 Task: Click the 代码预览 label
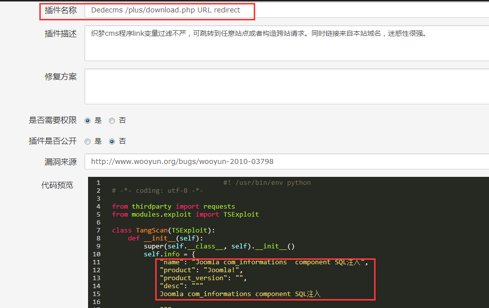pyautogui.click(x=57, y=185)
